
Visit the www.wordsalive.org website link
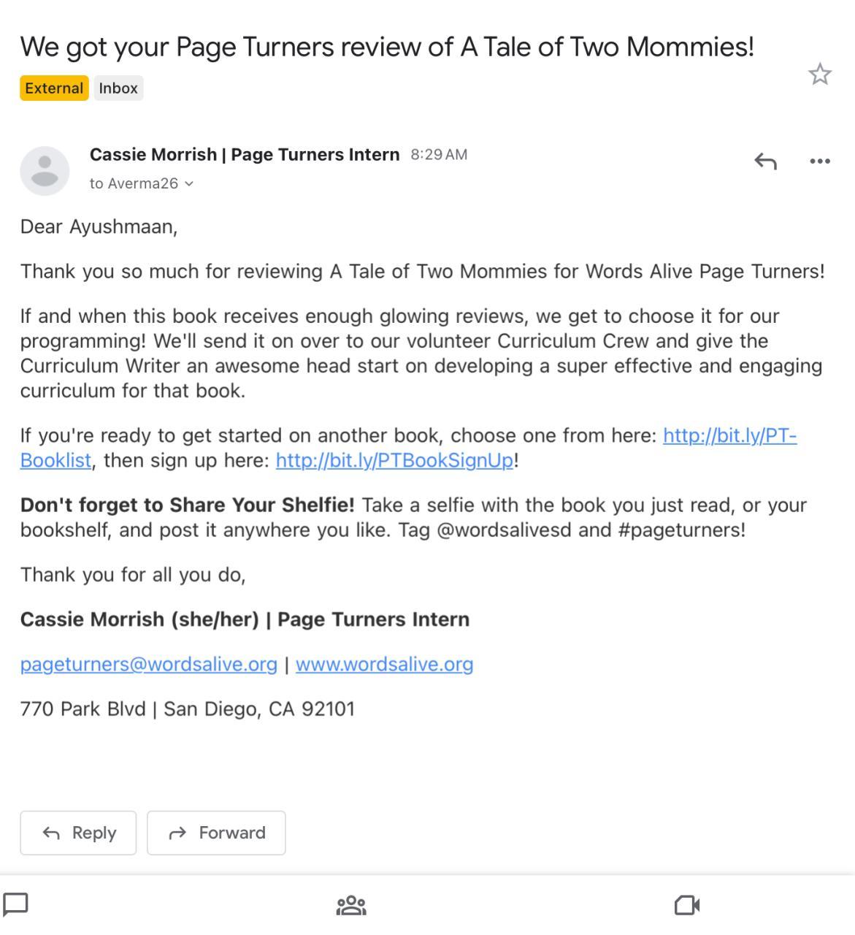click(385, 664)
